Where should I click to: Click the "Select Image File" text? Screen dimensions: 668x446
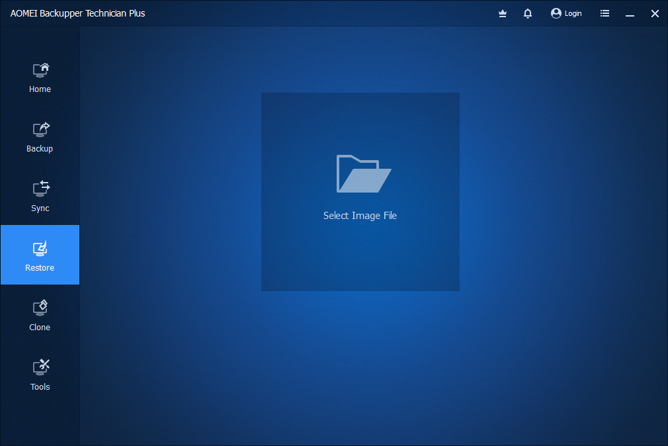pyautogui.click(x=360, y=216)
